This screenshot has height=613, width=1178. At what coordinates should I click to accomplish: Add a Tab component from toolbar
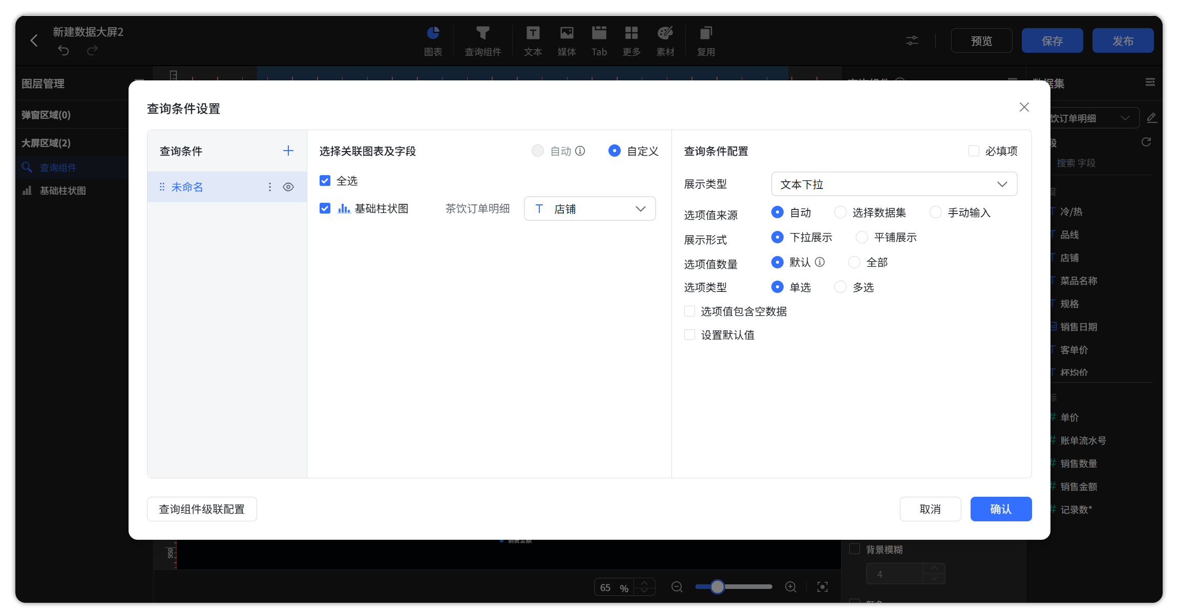[x=599, y=41]
